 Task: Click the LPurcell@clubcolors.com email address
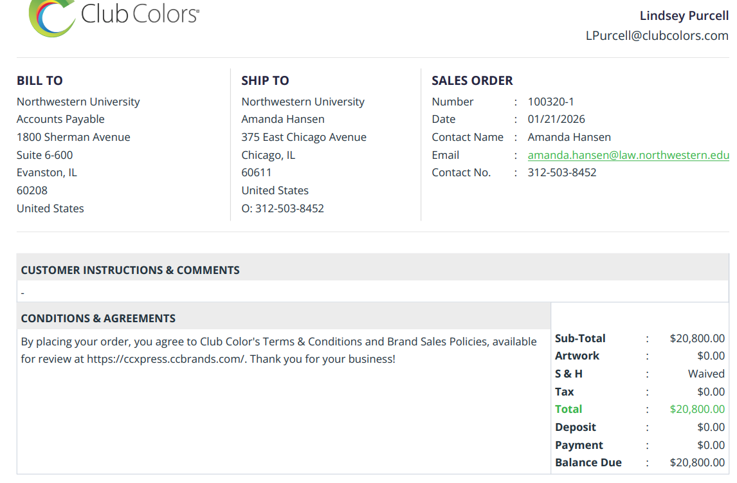(x=657, y=36)
